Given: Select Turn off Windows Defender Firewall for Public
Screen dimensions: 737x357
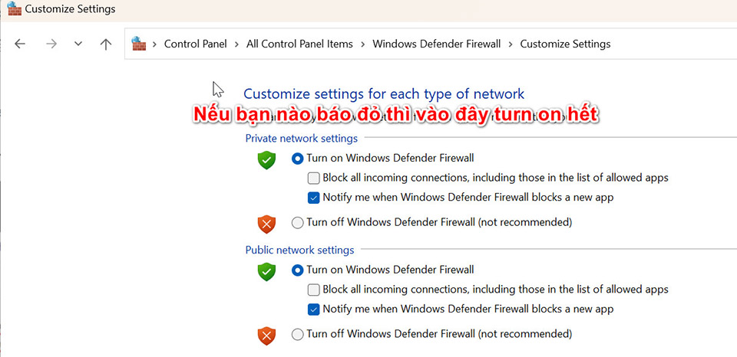Looking at the screenshot, I should coord(298,334).
